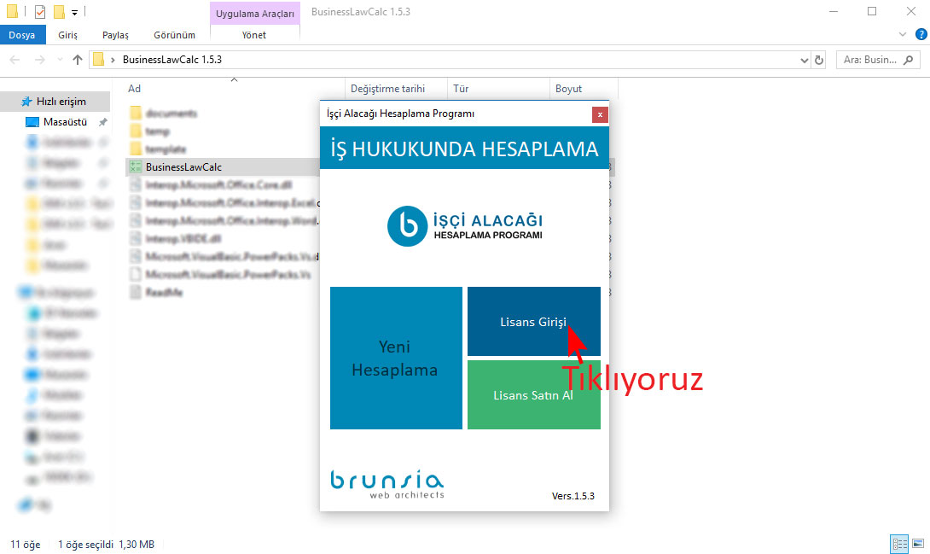The image size is (930, 554).
Task: Open Masaüstü in the navigation pane
Action: pyautogui.click(x=65, y=121)
